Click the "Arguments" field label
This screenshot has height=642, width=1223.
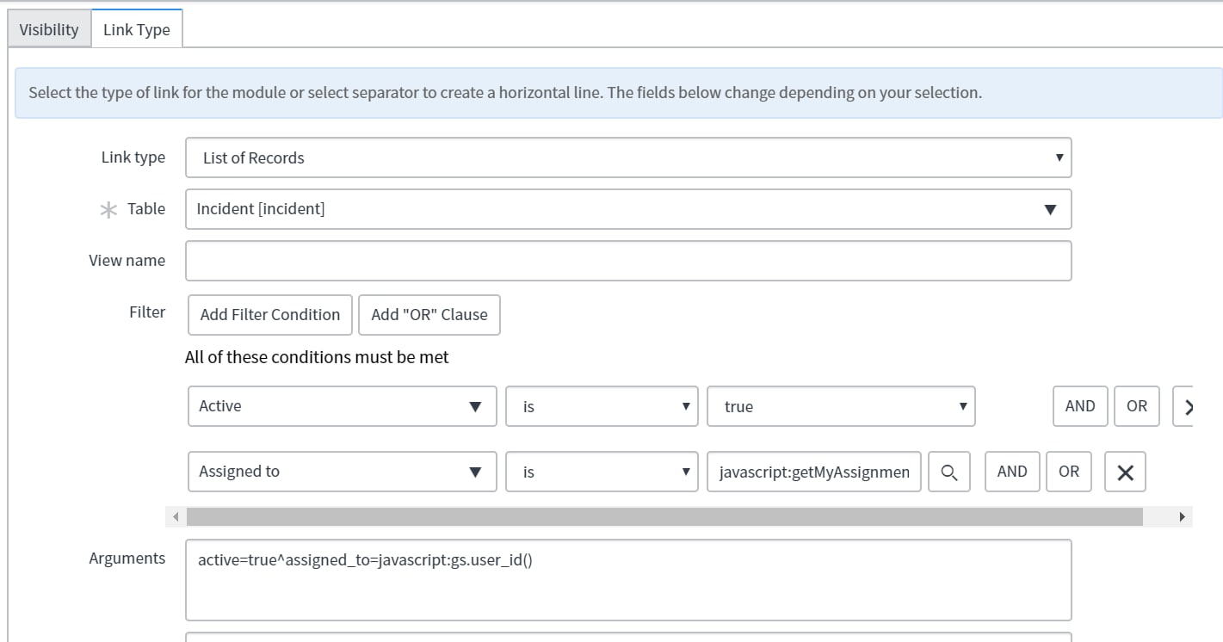(127, 559)
